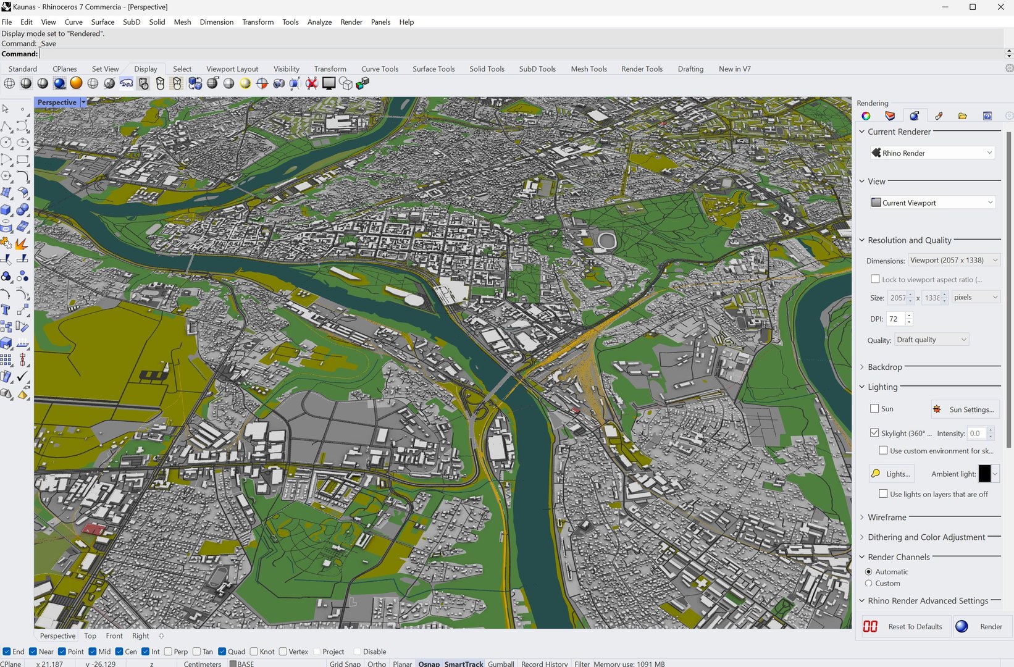Screen dimensions: 1014x667
Task: Open the Layers panel icon
Action: click(x=890, y=116)
